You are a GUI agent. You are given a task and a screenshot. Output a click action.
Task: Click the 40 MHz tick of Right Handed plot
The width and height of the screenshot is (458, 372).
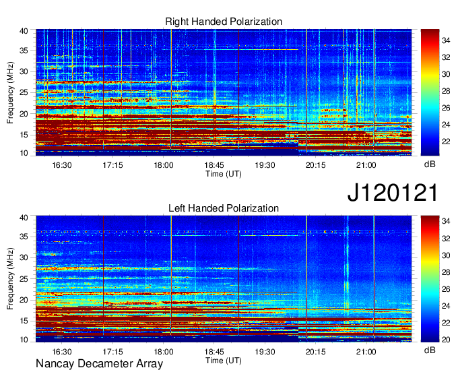(x=24, y=31)
